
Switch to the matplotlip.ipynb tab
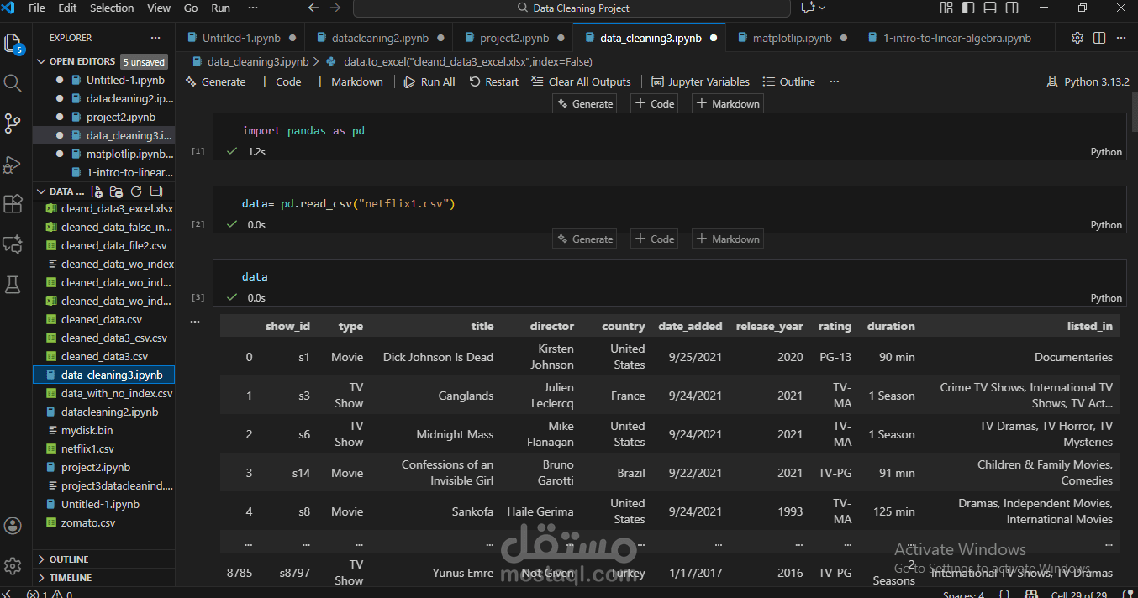point(792,38)
